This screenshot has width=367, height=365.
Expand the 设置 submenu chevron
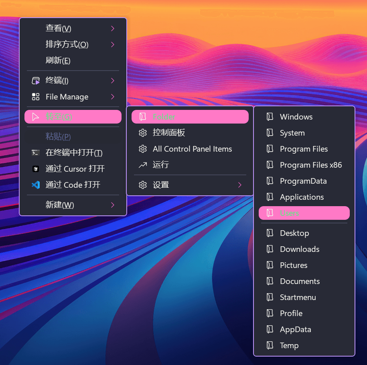[x=239, y=185]
